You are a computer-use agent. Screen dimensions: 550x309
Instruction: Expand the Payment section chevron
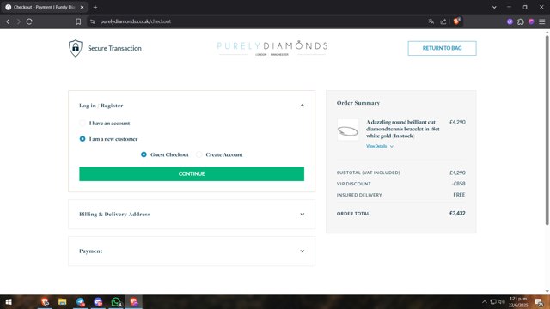coord(302,251)
